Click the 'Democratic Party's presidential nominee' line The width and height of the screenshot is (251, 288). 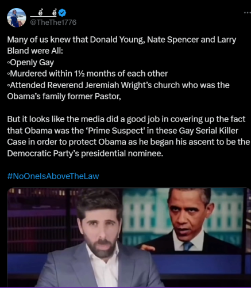coord(85,153)
